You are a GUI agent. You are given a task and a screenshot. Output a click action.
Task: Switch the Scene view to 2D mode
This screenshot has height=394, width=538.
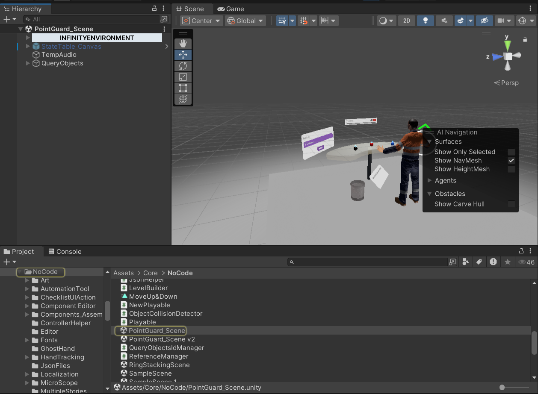[x=406, y=20]
